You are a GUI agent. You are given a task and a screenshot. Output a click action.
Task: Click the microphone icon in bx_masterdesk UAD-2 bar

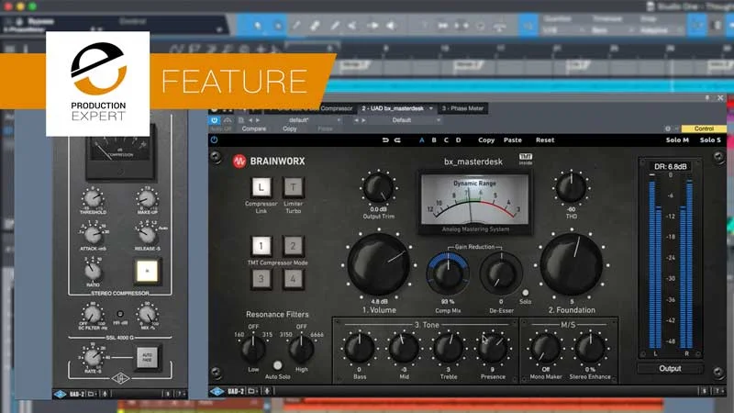268,391
